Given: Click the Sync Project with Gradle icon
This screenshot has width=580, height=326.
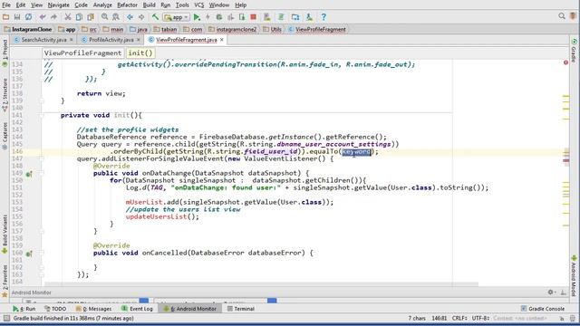Looking at the screenshot, I should pos(281,17).
